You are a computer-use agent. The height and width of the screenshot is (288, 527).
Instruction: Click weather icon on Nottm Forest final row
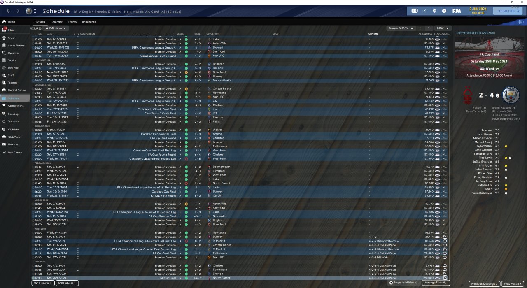coord(445,278)
